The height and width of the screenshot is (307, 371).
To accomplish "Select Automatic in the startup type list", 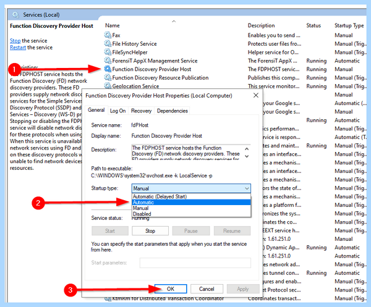I will pyautogui.click(x=191, y=203).
